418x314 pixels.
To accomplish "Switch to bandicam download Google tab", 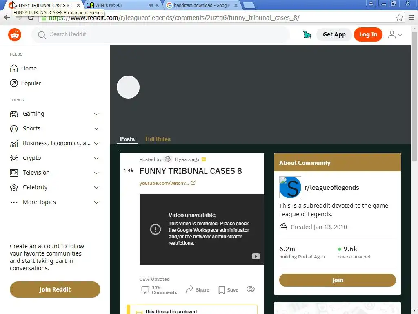I will coord(201,5).
